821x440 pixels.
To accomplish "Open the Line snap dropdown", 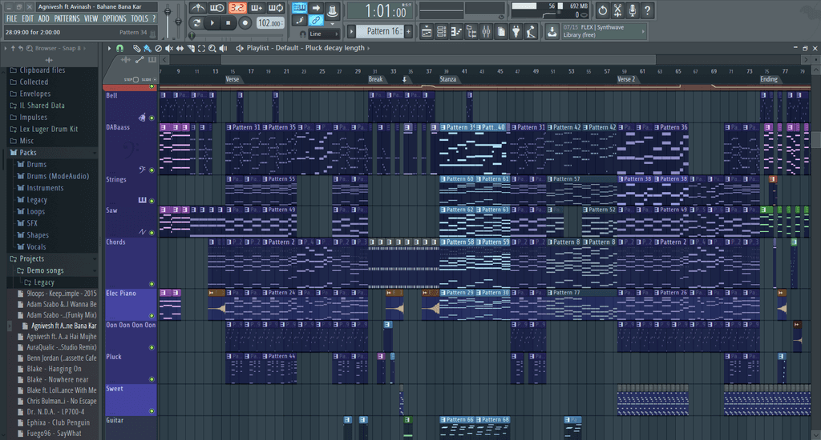I will [322, 34].
